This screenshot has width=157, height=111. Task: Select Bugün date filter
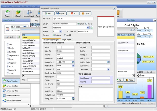click(x=8, y=48)
